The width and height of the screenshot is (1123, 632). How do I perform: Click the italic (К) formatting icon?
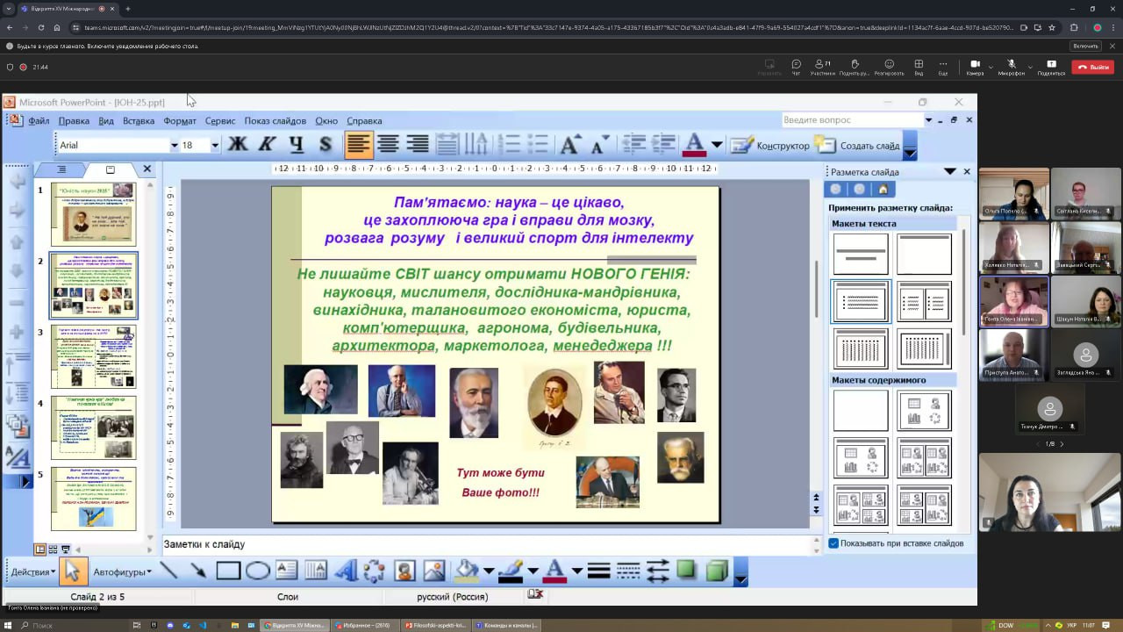pyautogui.click(x=267, y=145)
